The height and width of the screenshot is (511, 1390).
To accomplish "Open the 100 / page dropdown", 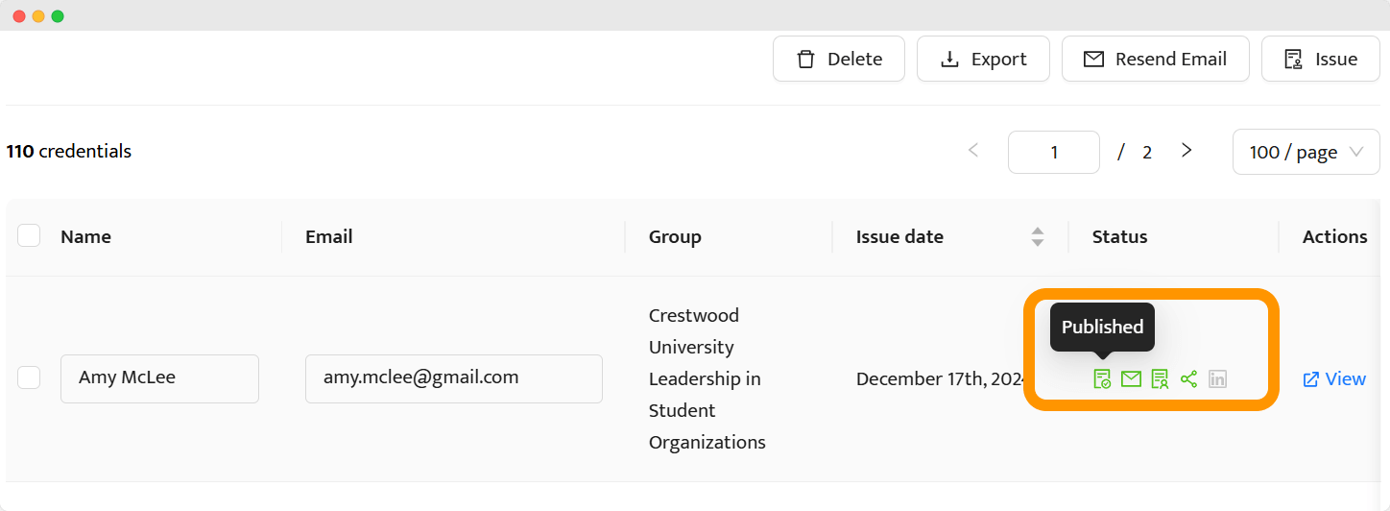I will click(1306, 152).
